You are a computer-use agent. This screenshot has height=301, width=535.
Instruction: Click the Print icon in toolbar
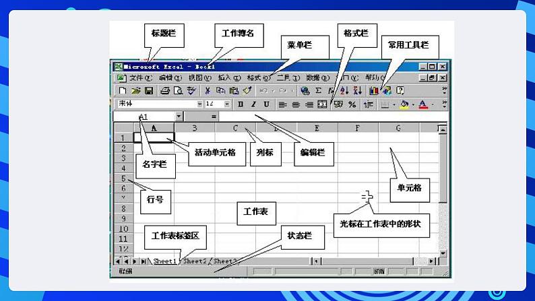coord(165,90)
